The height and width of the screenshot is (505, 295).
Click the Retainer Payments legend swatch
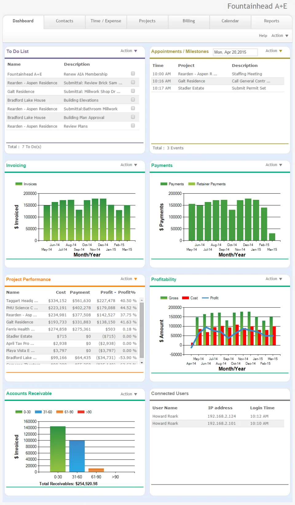(x=192, y=184)
